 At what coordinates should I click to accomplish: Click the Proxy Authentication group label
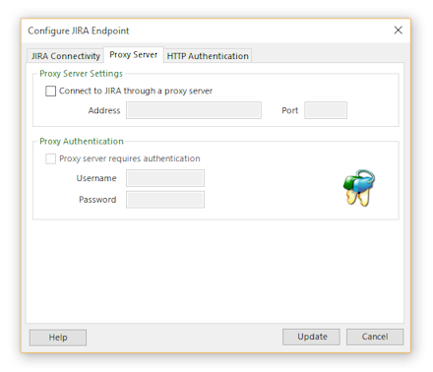82,142
